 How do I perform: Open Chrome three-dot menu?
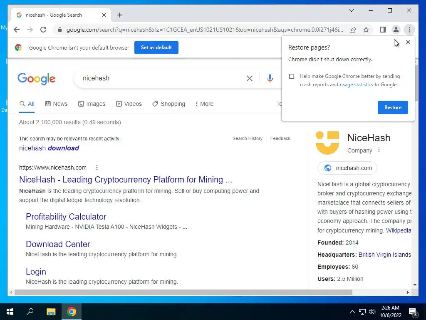pyautogui.click(x=409, y=30)
